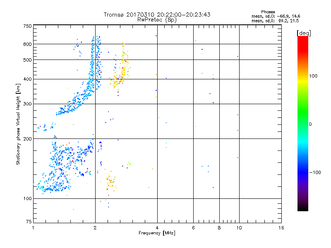
Task: Select the 'mean, sd,O: -66.9, 14.6' line
Action: (276, 16)
